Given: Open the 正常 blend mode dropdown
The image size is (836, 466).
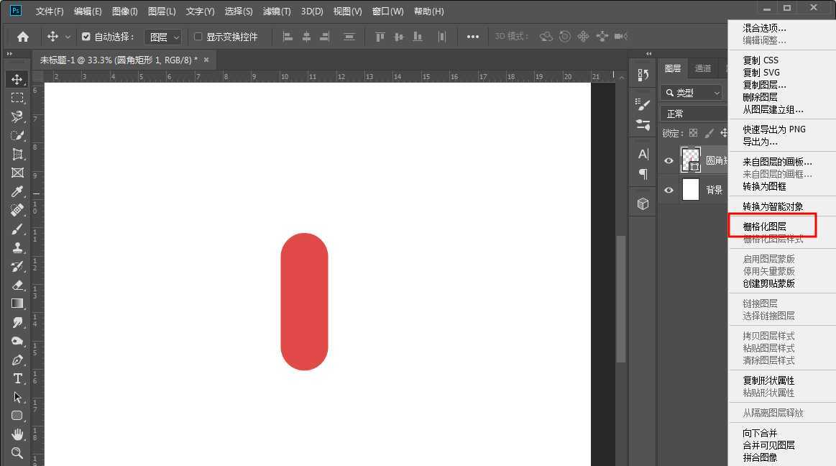Looking at the screenshot, I should [x=694, y=114].
